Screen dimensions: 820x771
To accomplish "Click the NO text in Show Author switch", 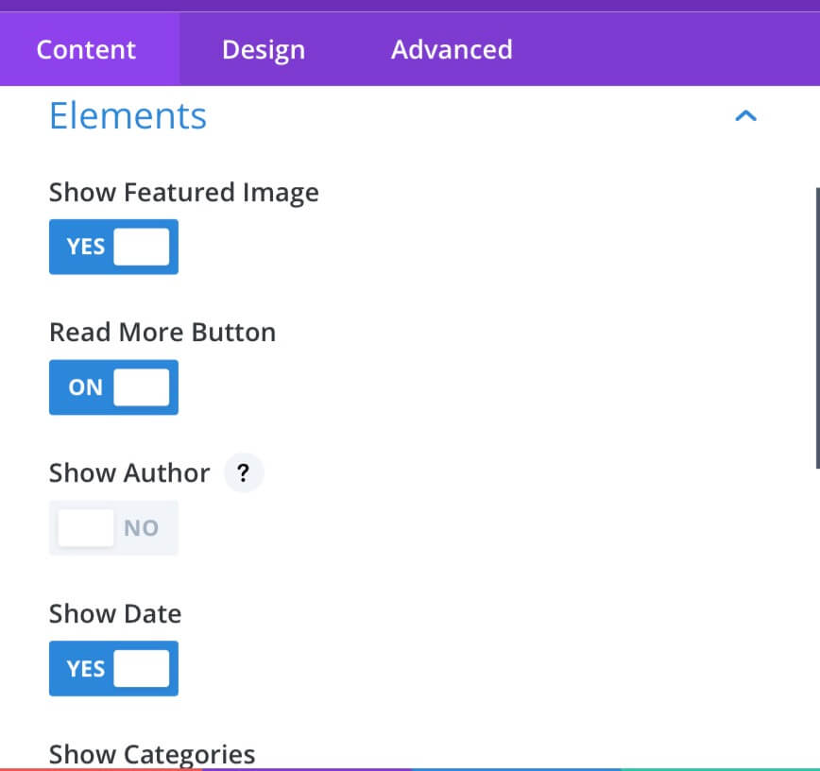I will click(x=141, y=528).
